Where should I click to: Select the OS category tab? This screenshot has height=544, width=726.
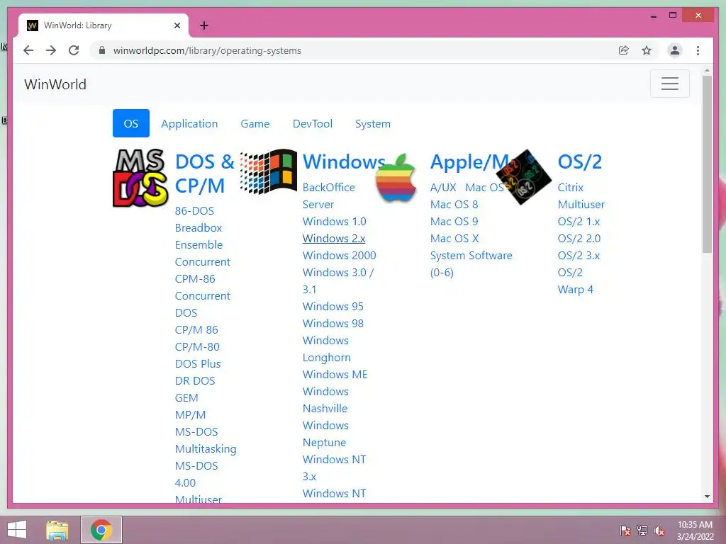tap(131, 123)
